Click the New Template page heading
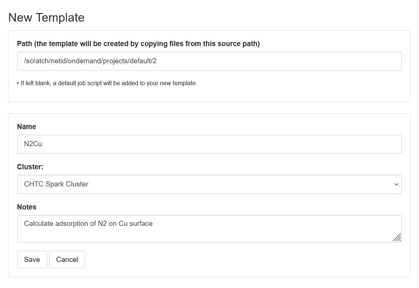Screen dimensions: 419x288 point(46,17)
